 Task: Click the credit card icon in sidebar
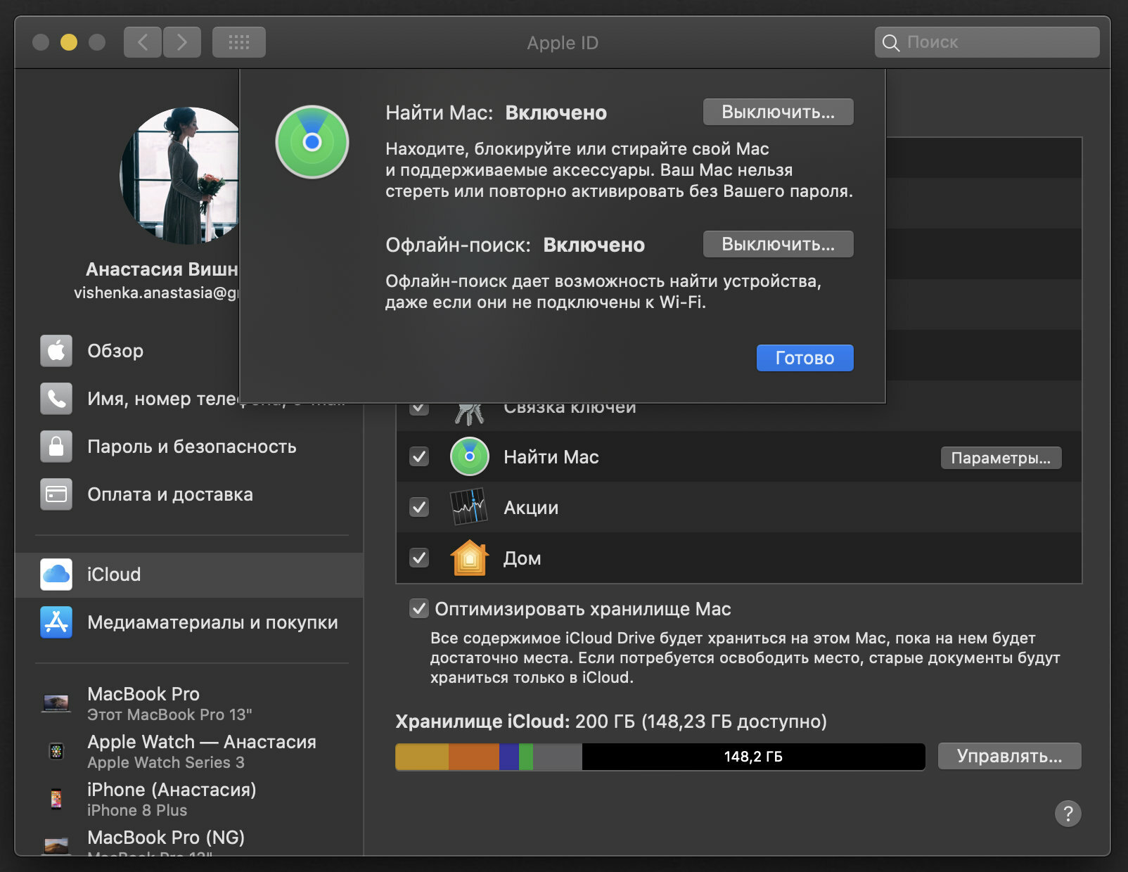coord(56,494)
